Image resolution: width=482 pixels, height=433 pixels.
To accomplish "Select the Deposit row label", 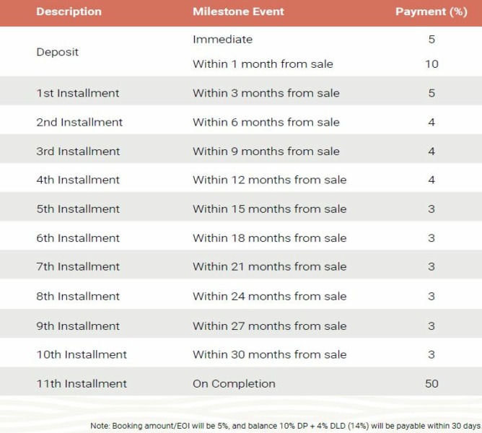I will coord(58,52).
